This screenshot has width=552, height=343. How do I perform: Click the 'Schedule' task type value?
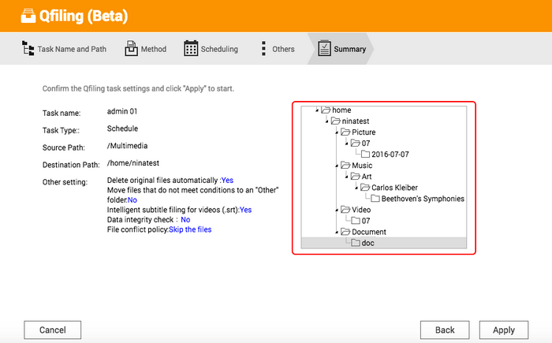pos(122,129)
